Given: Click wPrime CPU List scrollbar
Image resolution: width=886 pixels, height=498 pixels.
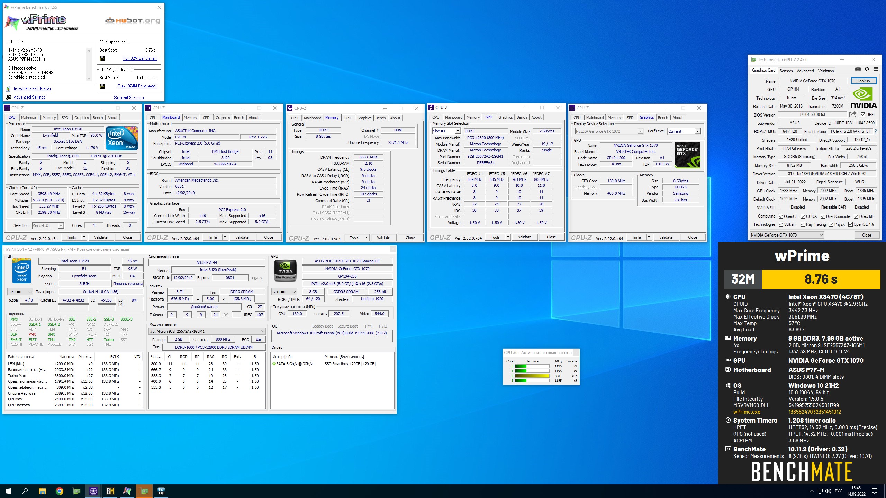Looking at the screenshot, I should (x=89, y=64).
